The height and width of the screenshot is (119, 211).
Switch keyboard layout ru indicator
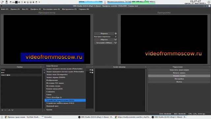coord(14,2)
